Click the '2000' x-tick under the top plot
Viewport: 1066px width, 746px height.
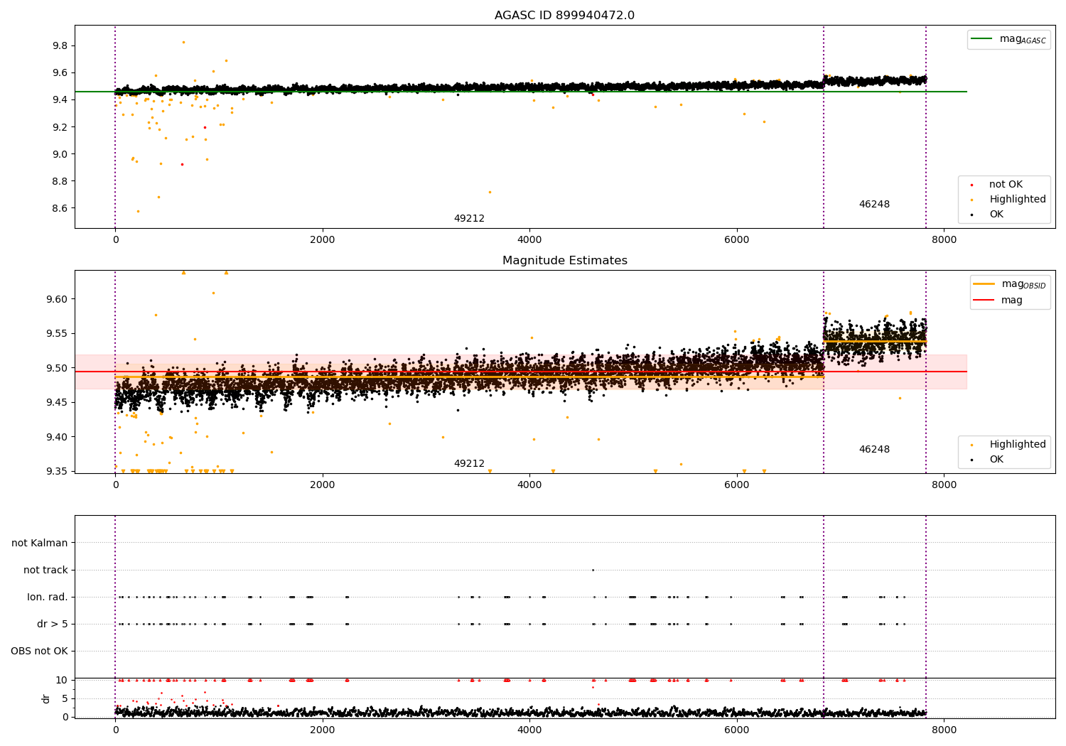(323, 240)
